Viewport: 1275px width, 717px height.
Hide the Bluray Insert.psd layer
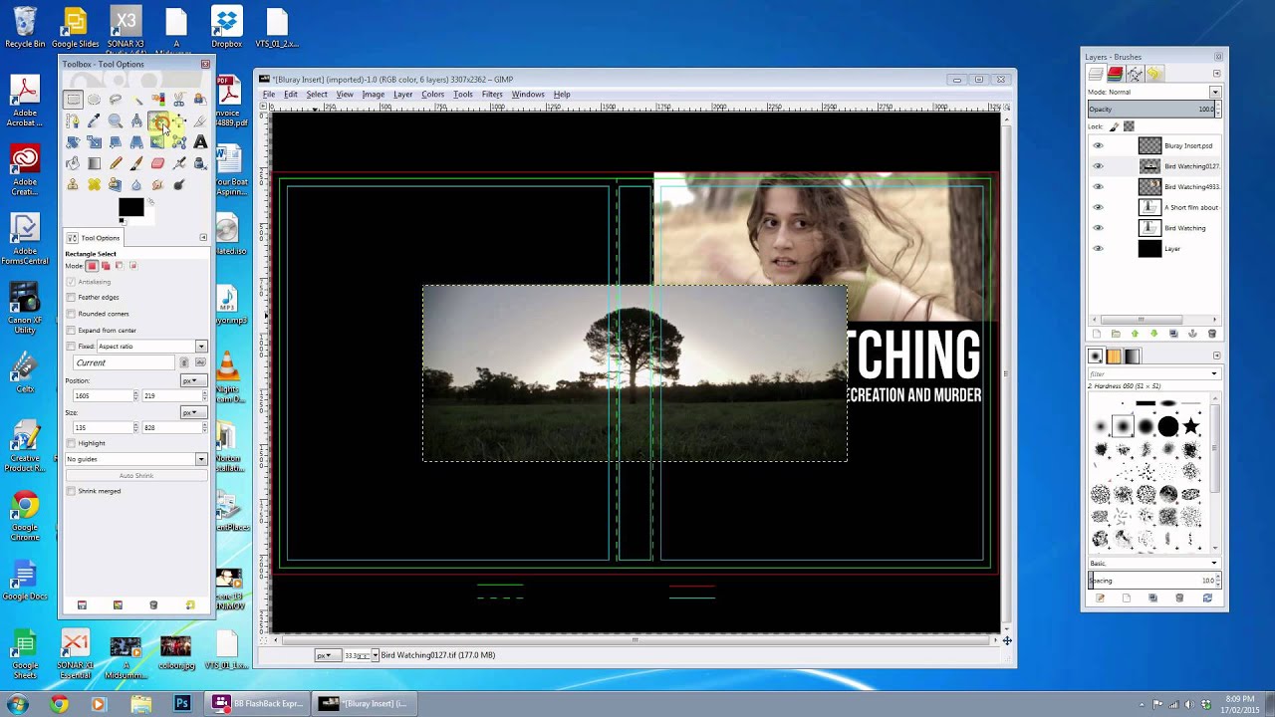[1098, 145]
